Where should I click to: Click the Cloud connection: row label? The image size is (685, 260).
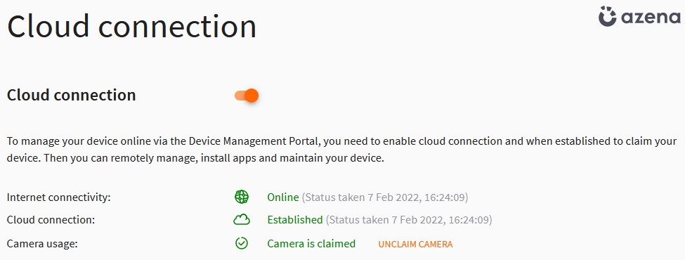[x=51, y=220]
